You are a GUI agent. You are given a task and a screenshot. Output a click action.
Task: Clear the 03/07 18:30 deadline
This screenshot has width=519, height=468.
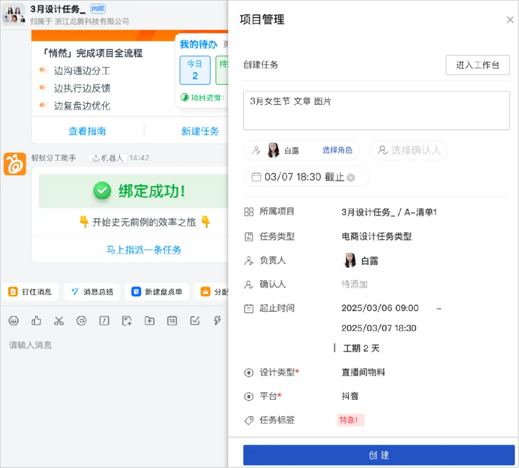pyautogui.click(x=351, y=178)
